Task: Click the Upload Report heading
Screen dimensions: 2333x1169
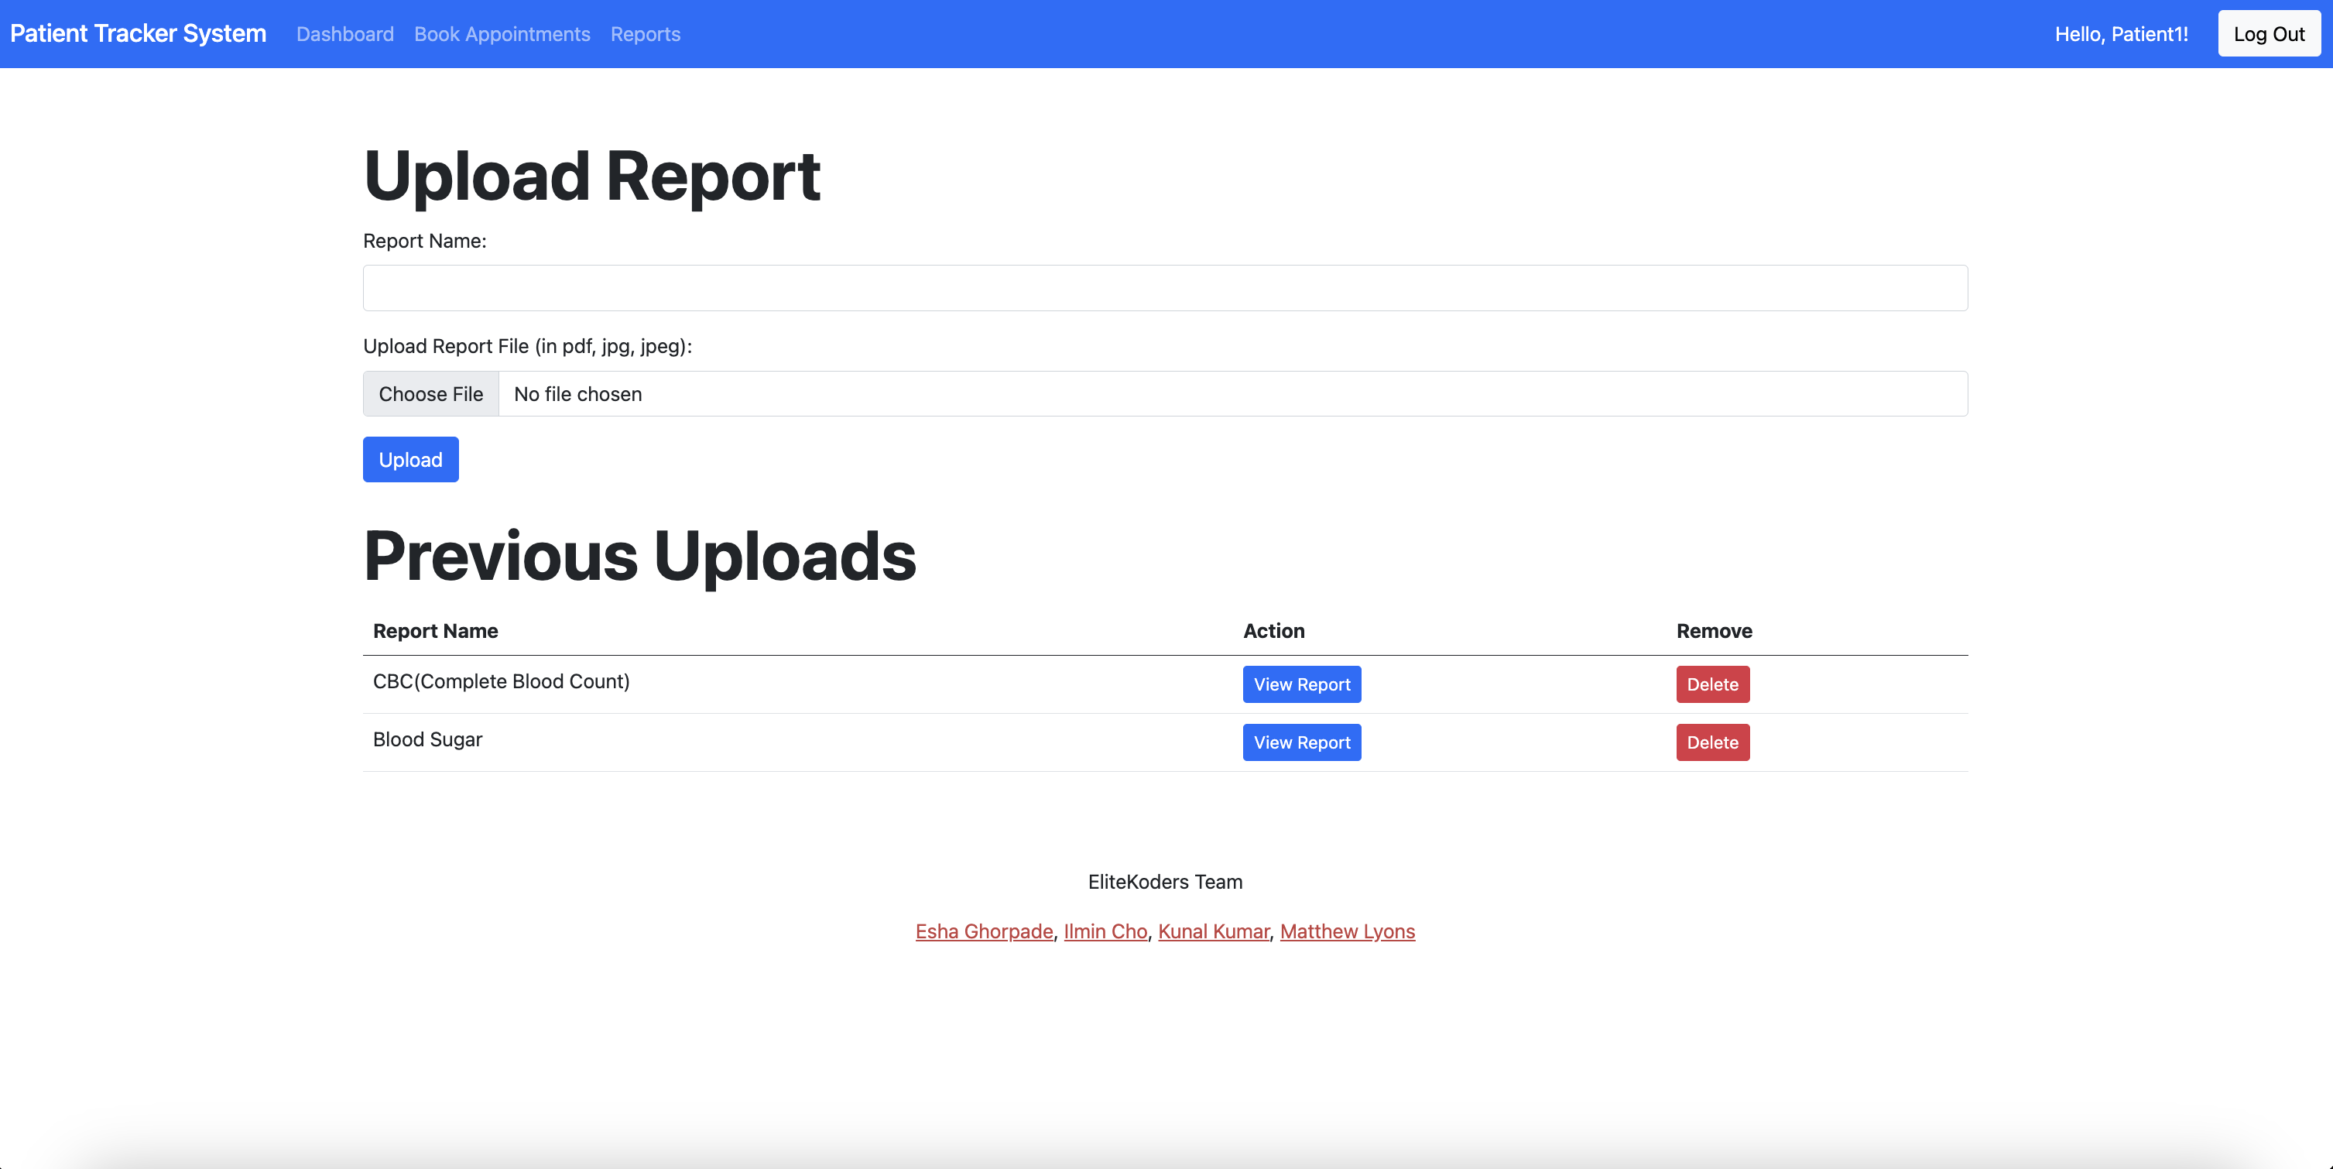Action: tap(591, 176)
